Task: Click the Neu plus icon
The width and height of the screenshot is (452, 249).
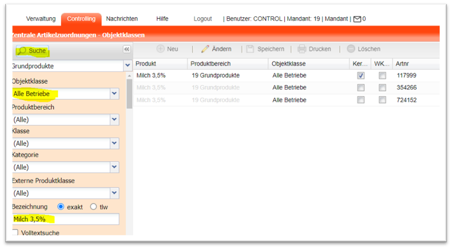Action: coord(160,49)
